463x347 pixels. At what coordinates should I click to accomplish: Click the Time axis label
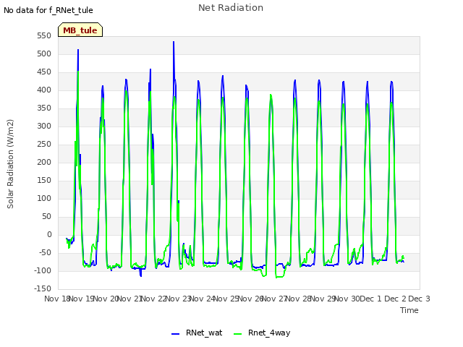pyautogui.click(x=409, y=310)
